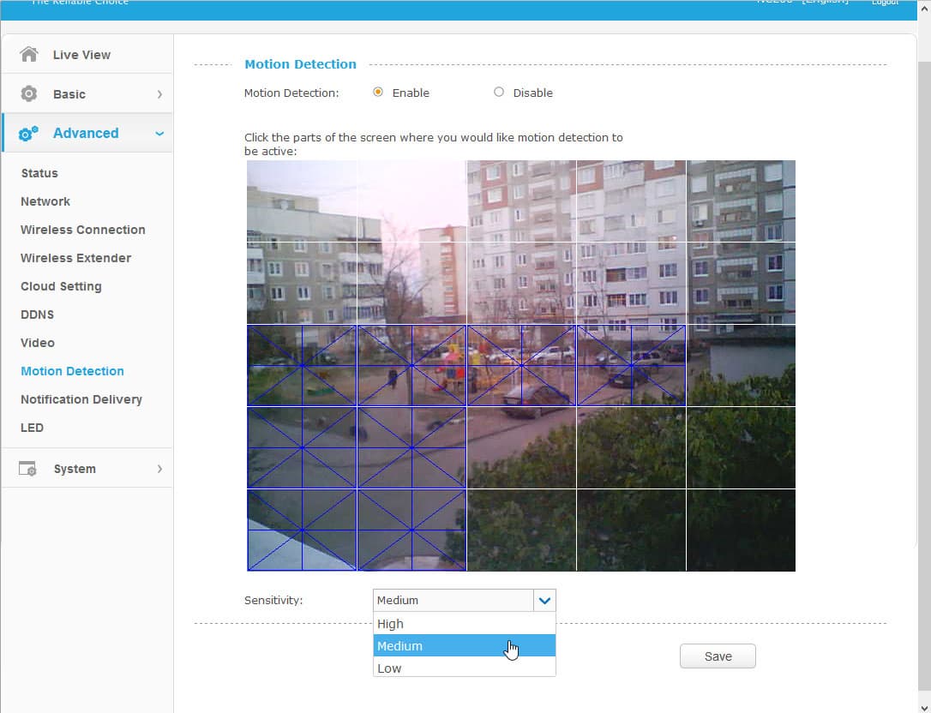The width and height of the screenshot is (931, 713).
Task: Open the Status page
Action: 39,173
